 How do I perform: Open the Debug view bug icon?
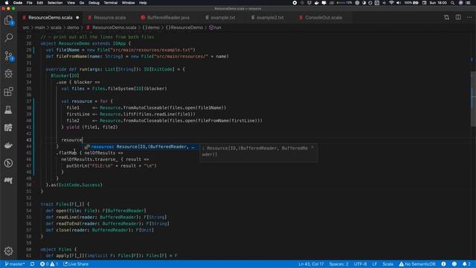tap(8, 74)
